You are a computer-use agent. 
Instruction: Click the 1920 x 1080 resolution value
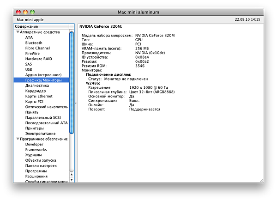[149, 87]
